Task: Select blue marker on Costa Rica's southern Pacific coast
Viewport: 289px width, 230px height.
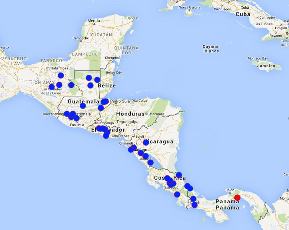Action: pos(177,194)
